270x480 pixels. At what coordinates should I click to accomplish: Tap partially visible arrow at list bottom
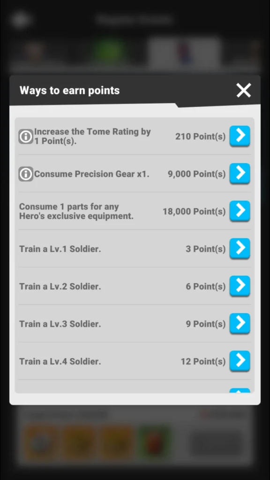coord(240,390)
